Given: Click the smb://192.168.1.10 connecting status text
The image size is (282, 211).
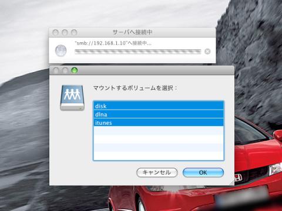Looking at the screenshot, I should (113, 43).
